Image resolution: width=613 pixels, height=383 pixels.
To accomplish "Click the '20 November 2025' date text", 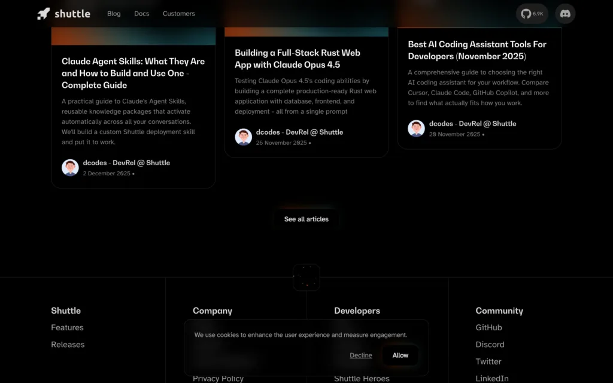I will point(455,135).
